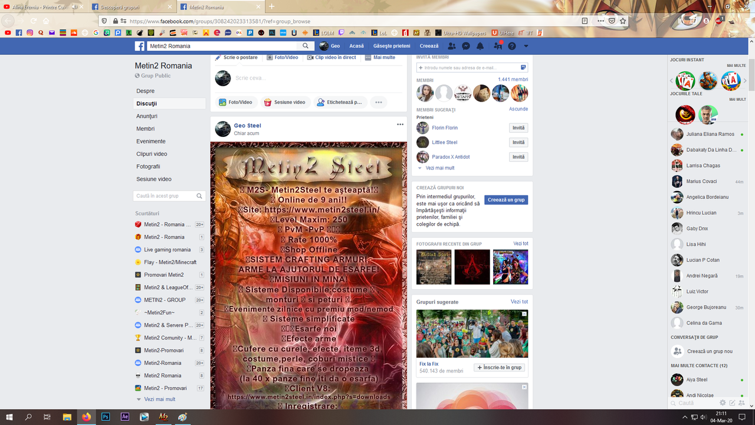The image size is (755, 425).
Task: Bookmark this page with the star icon
Action: click(x=623, y=21)
